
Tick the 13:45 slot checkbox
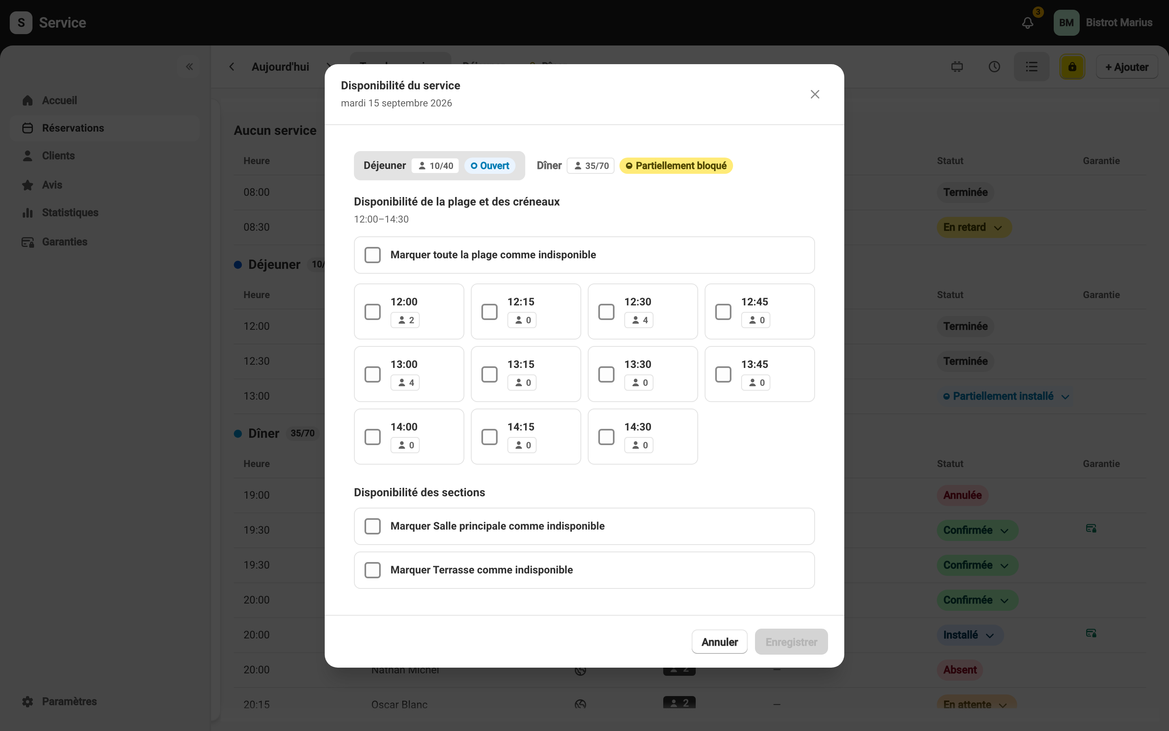(x=723, y=374)
